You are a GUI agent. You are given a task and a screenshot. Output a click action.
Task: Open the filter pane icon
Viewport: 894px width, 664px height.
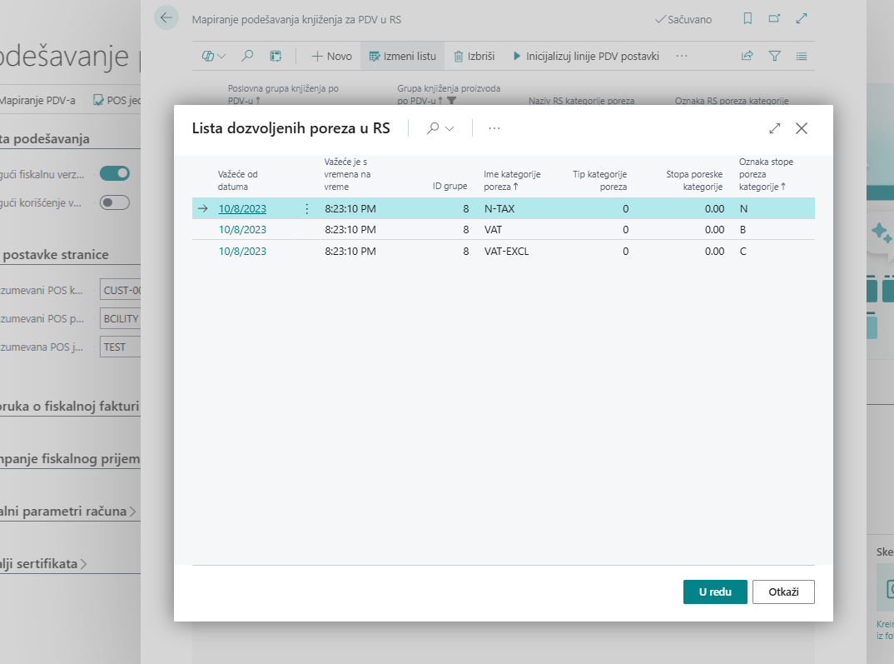click(x=774, y=56)
